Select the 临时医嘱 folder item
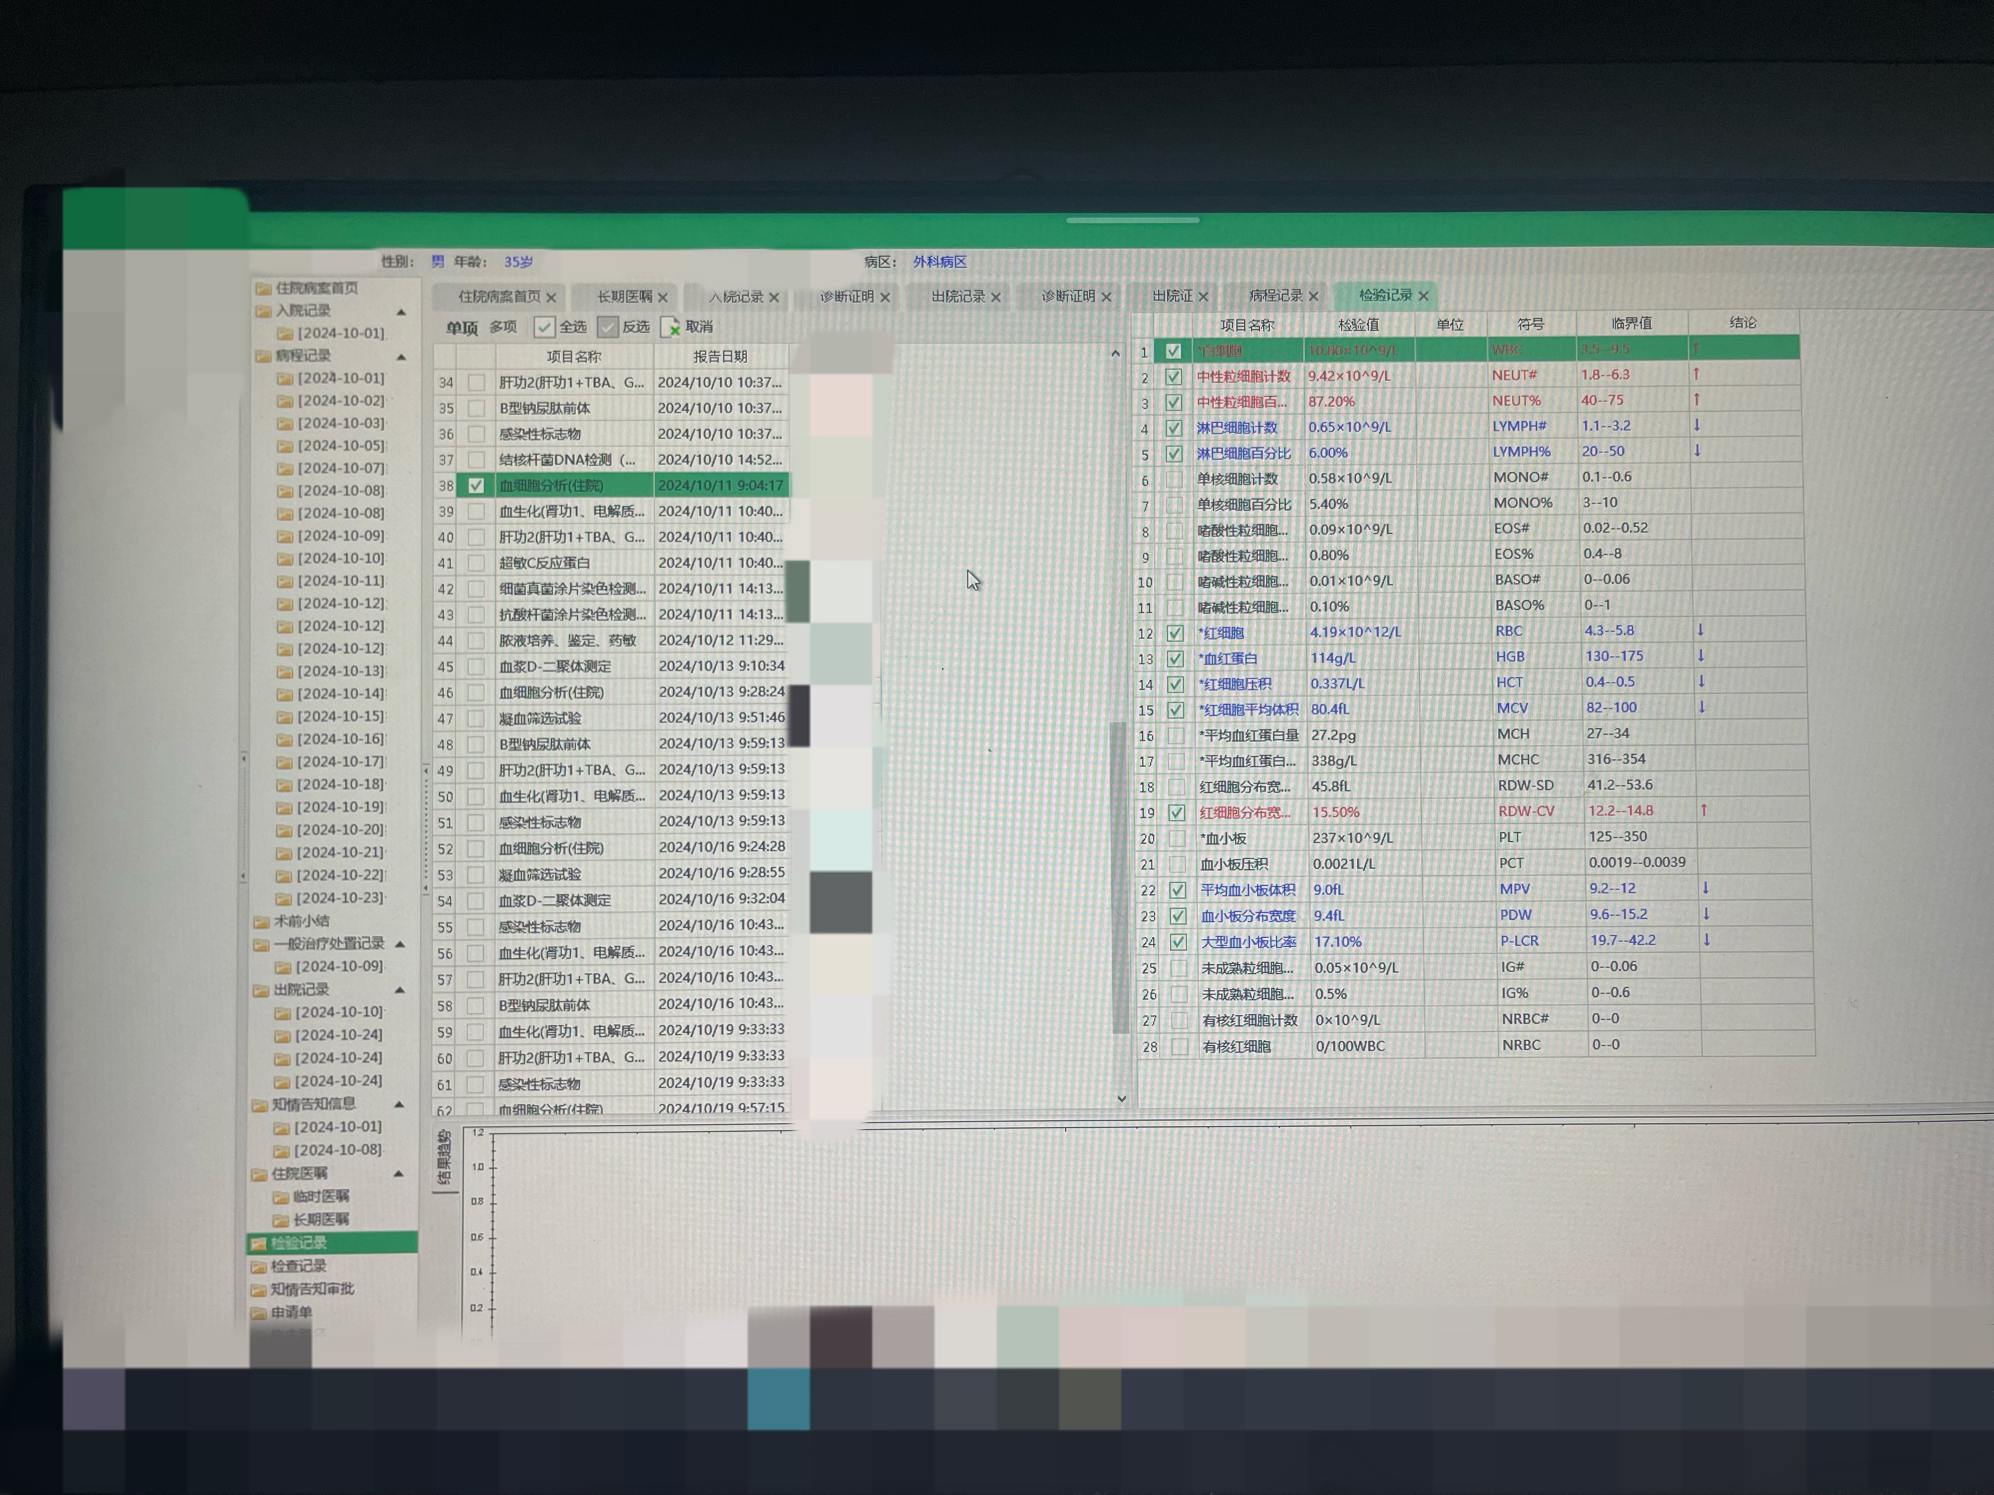The image size is (1994, 1495). pos(311,1197)
